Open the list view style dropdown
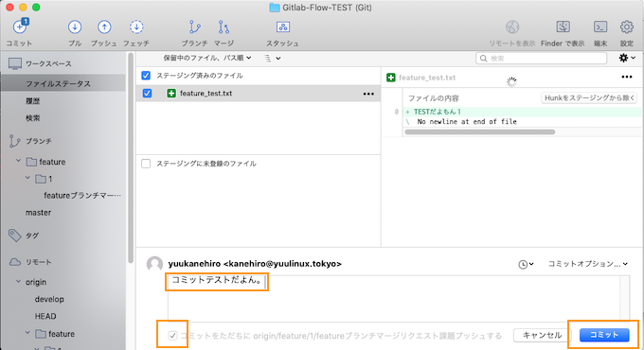644x350 pixels. pos(273,59)
